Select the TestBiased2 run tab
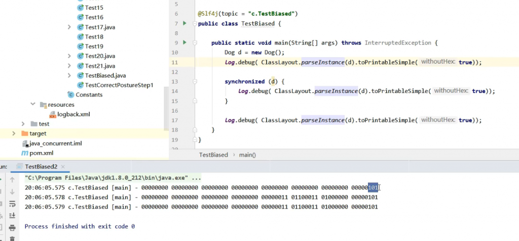Viewport: 519px width, 241px height. (x=41, y=166)
